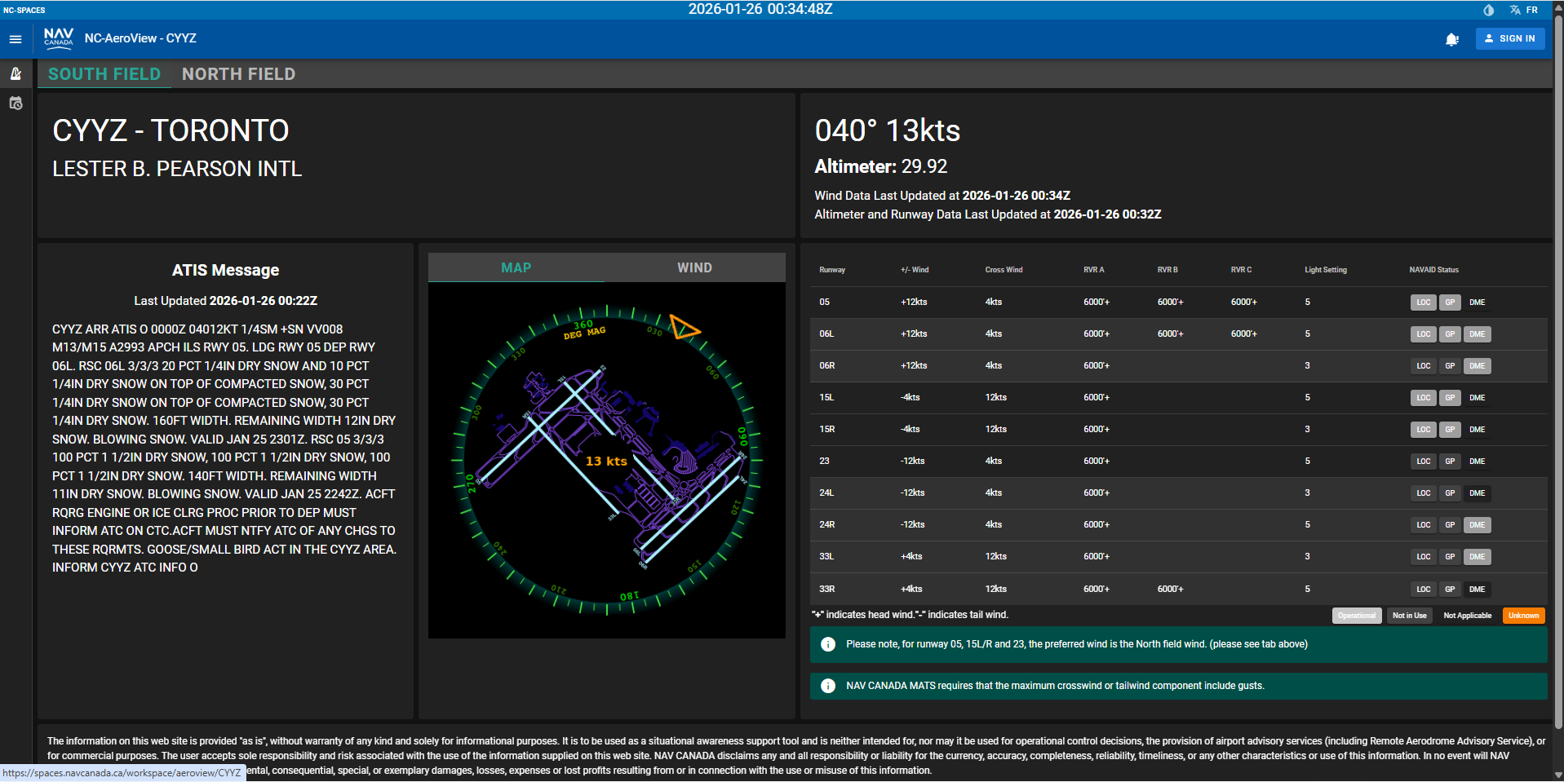Screen dimensions: 1564x782
Task: Toggle the GP NAVAID status for runway 23
Action: click(x=1450, y=461)
